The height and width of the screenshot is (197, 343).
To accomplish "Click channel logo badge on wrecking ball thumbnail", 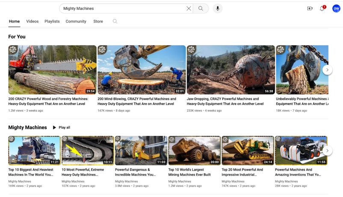I will (x=192, y=50).
